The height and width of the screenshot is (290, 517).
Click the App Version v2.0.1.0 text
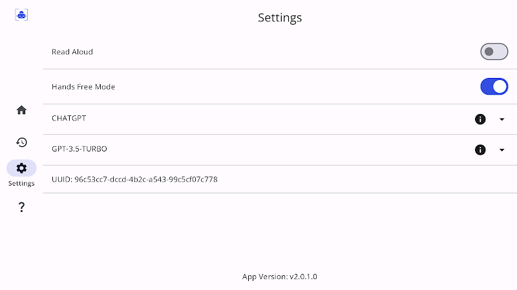[x=280, y=276]
